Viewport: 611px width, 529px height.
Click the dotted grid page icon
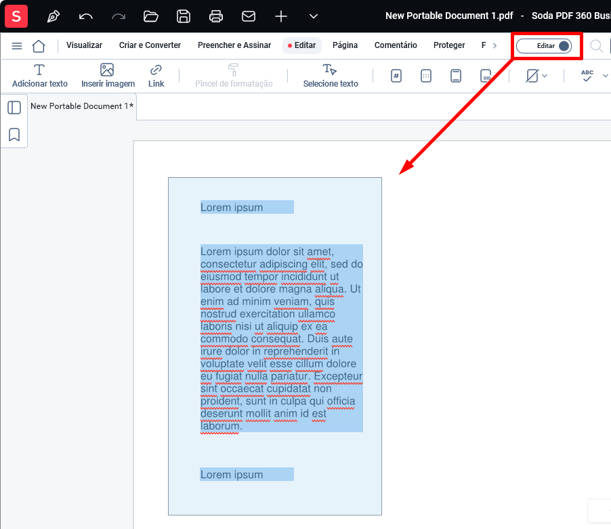pyautogui.click(x=426, y=76)
